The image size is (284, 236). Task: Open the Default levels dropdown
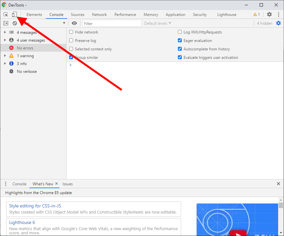157,23
